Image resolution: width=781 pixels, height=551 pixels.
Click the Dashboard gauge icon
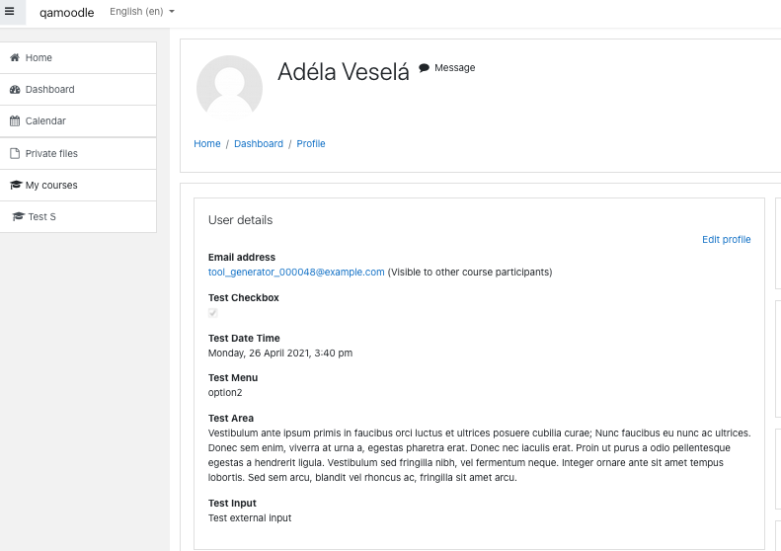[15, 90]
